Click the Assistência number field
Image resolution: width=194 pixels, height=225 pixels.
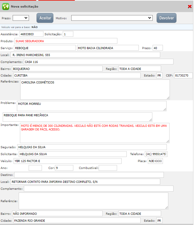pyautogui.click(x=31, y=34)
